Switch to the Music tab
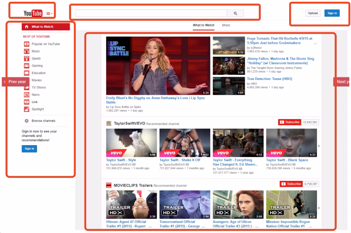 click(226, 25)
